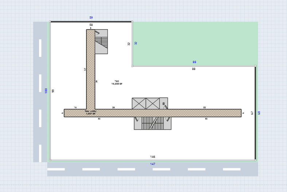Select the top-left corner vertex handle
Screen dimensions: 287x192
50,22
